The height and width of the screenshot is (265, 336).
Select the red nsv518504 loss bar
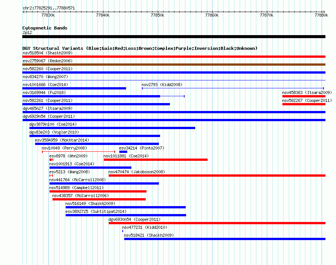pyautogui.click(x=174, y=57)
